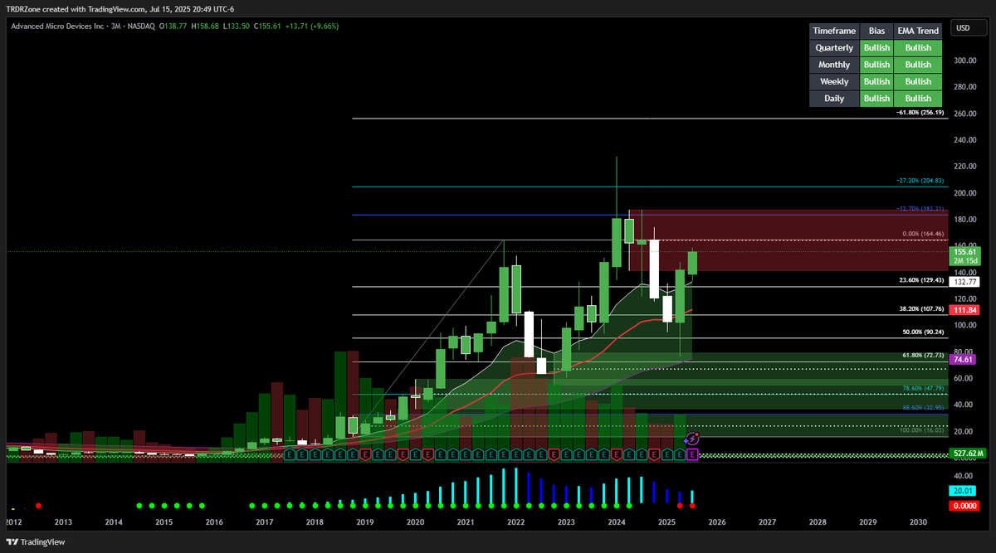Click the red 0.0000 indicator value tag
996x553 pixels.
click(964, 505)
